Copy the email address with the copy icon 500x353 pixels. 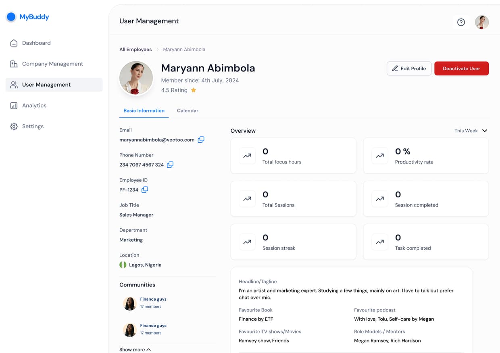pos(201,140)
